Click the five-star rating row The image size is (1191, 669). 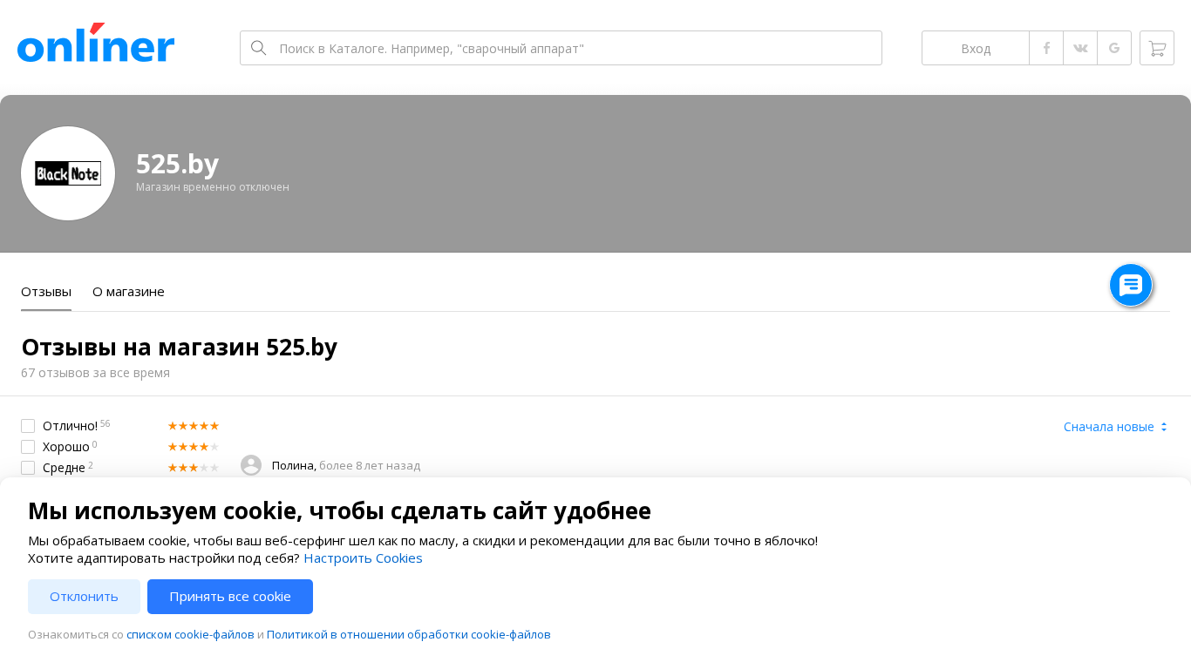pyautogui.click(x=194, y=426)
